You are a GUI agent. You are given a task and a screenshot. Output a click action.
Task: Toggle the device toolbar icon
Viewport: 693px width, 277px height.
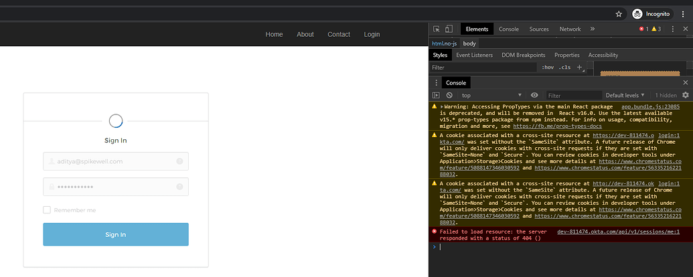[x=449, y=29]
